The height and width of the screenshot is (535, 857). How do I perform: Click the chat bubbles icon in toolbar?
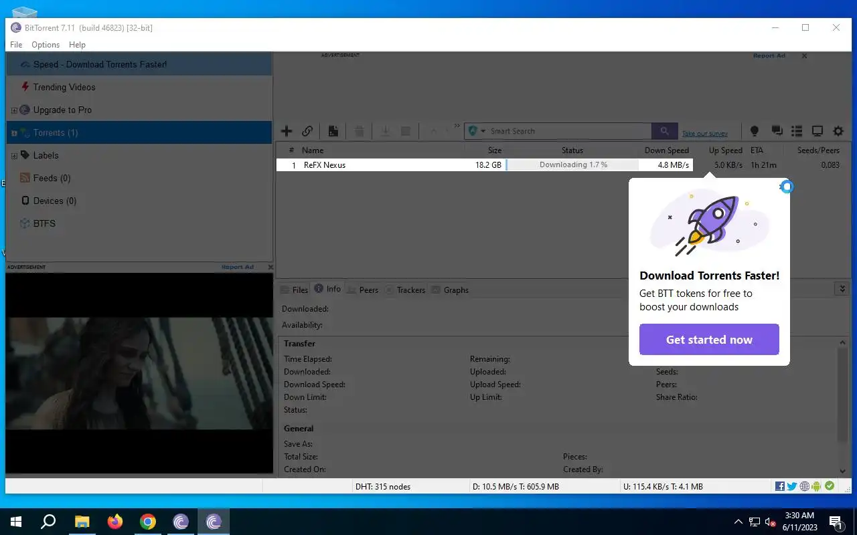777,131
